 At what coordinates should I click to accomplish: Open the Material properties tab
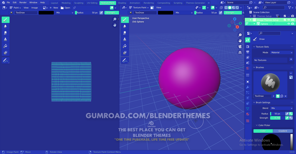click(248, 114)
